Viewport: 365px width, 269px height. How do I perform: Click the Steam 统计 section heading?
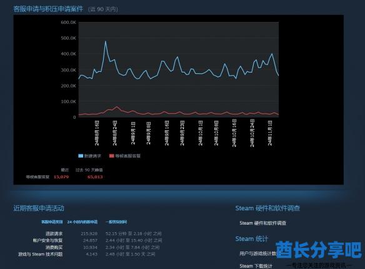252,239
